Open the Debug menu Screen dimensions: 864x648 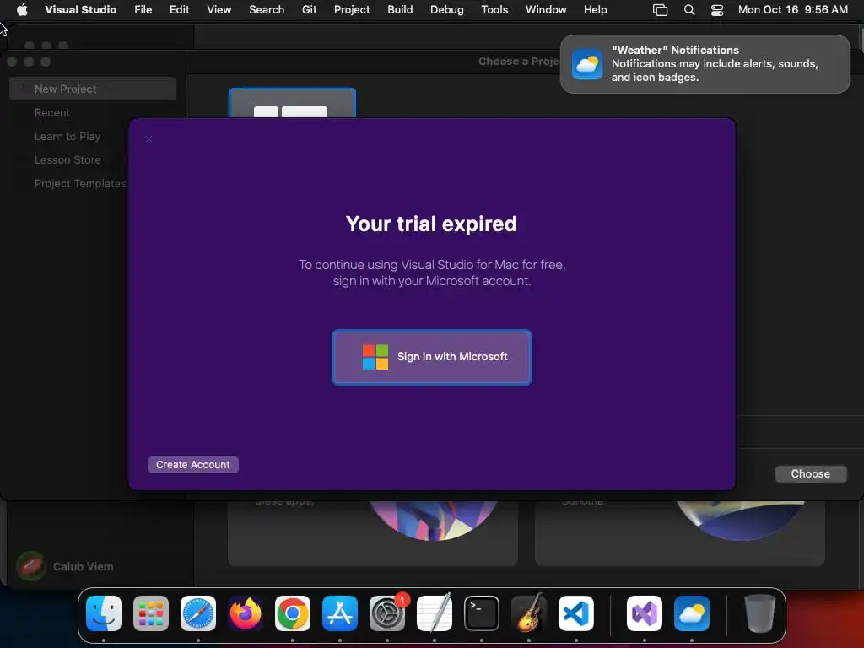447,10
